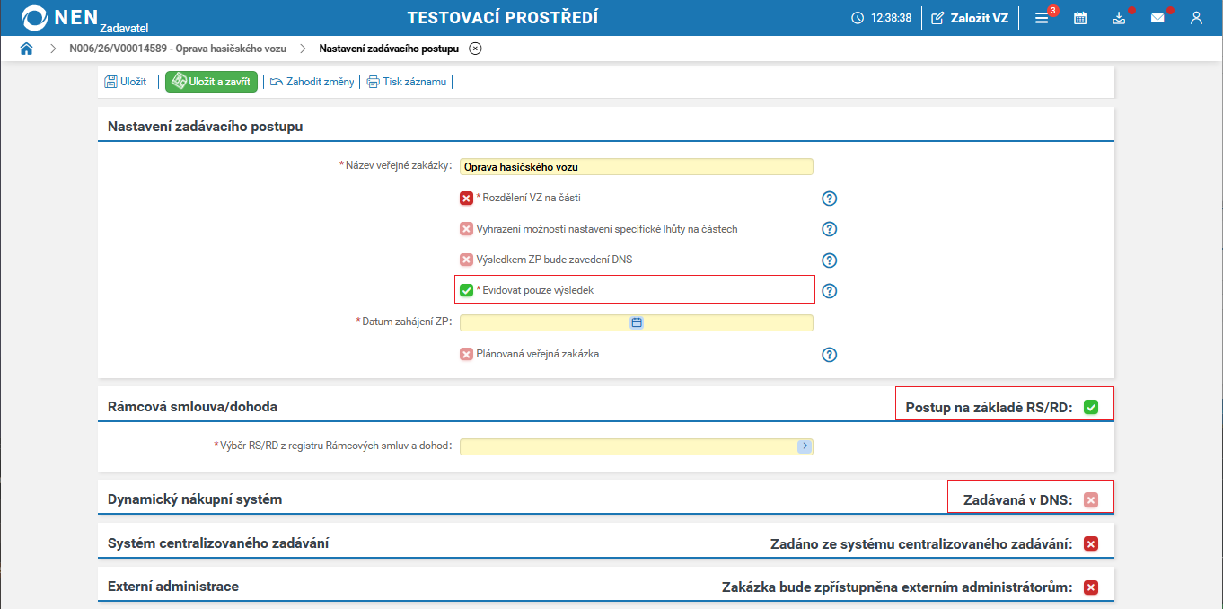Click Tisk záznamu
Screen dimensions: 1223x609
point(407,82)
